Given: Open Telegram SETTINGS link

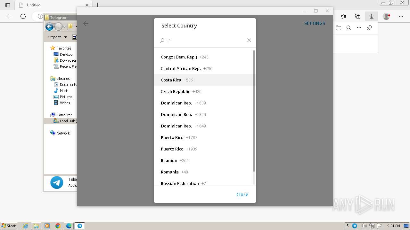Looking at the screenshot, I should click(315, 23).
